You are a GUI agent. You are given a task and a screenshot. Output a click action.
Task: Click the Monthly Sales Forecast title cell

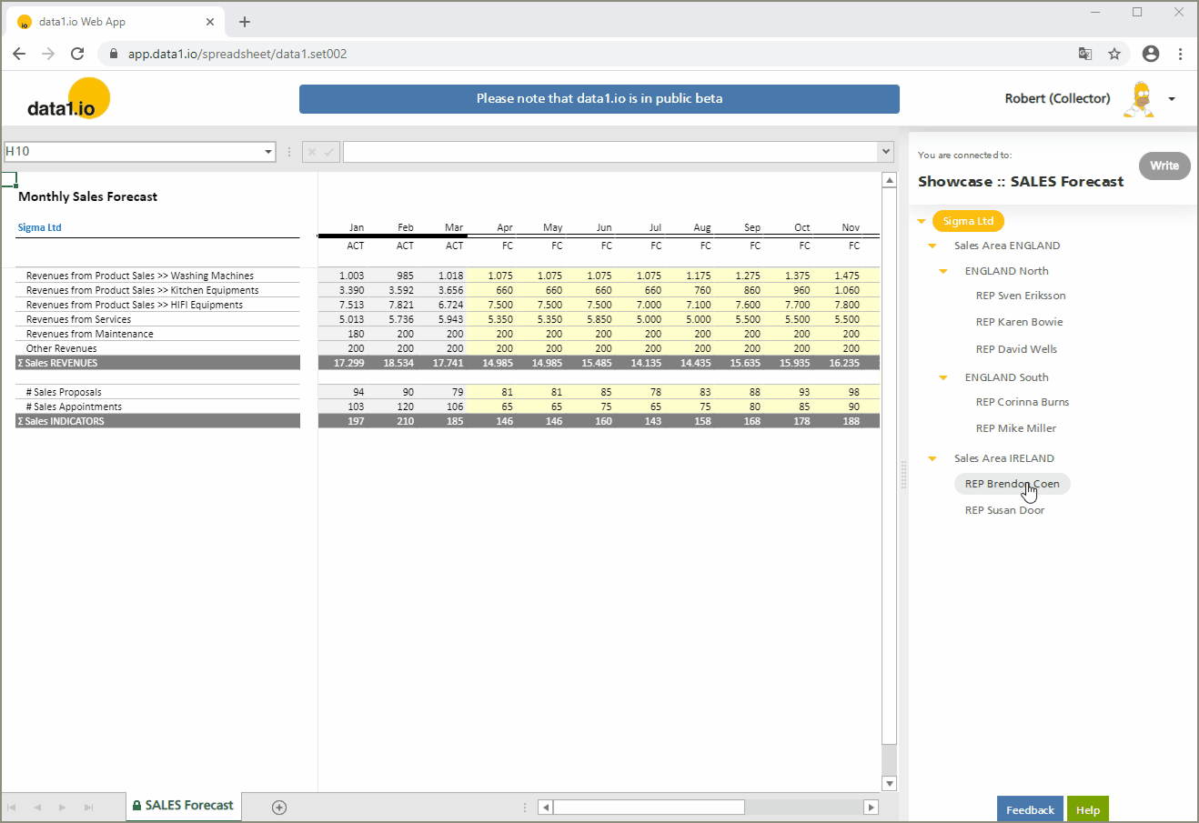[88, 196]
